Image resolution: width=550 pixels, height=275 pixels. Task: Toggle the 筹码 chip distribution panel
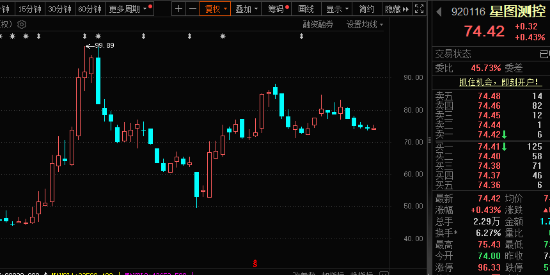278,9
